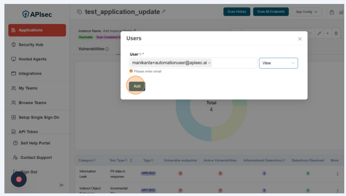Viewport: 346px width, 196px height.
Task: Remove the manikanta+automationuser email tag
Action: click(x=209, y=63)
